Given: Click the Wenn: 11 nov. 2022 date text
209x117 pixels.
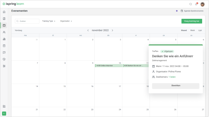Looking at the screenshot, I should [172, 66].
